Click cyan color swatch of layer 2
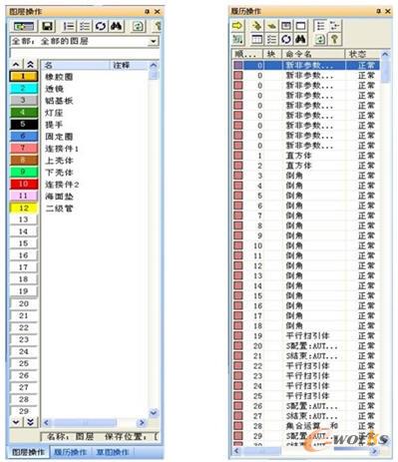This screenshot has width=398, height=462. 23,89
